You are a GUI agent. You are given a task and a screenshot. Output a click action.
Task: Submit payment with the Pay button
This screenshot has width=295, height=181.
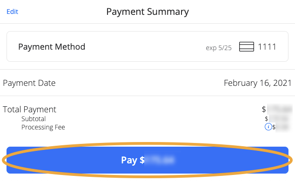[x=147, y=160]
